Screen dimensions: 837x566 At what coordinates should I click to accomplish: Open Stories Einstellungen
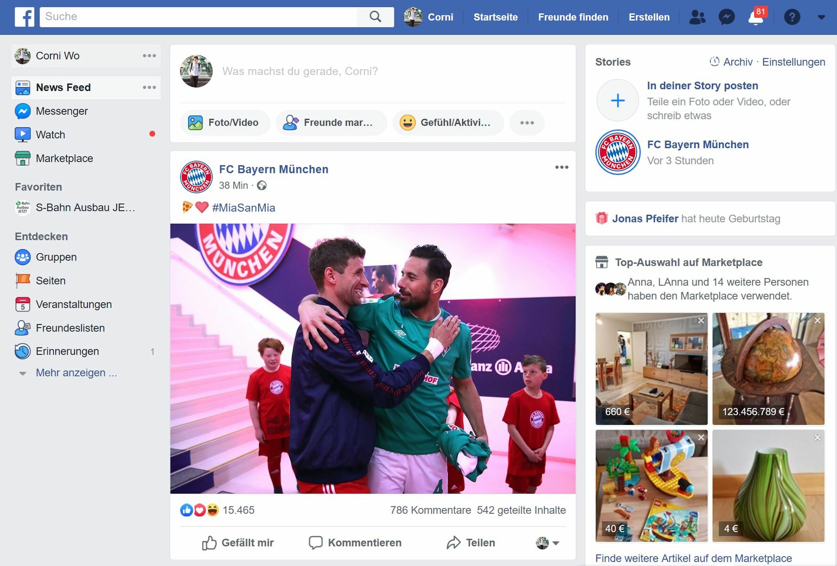(794, 62)
